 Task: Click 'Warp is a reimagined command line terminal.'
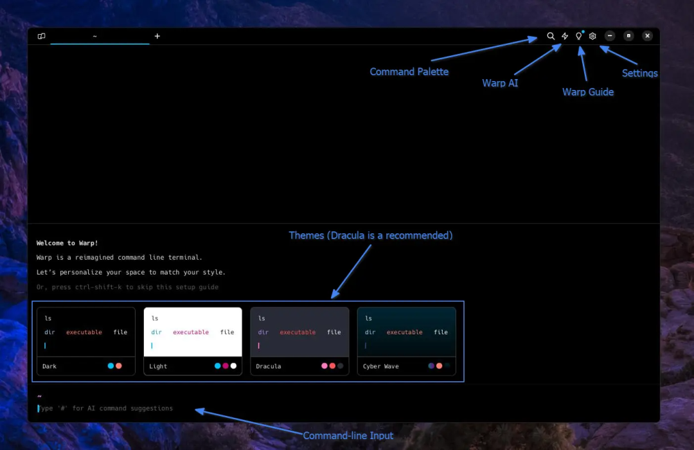point(119,257)
